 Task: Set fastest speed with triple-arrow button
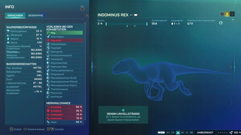point(192,132)
